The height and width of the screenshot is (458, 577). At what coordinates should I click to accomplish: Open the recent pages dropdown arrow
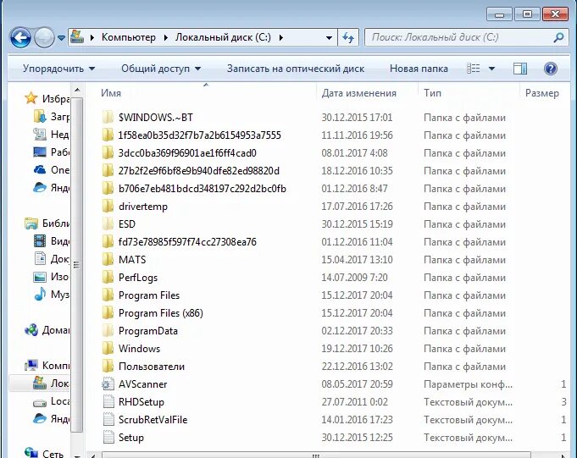pyautogui.click(x=62, y=38)
